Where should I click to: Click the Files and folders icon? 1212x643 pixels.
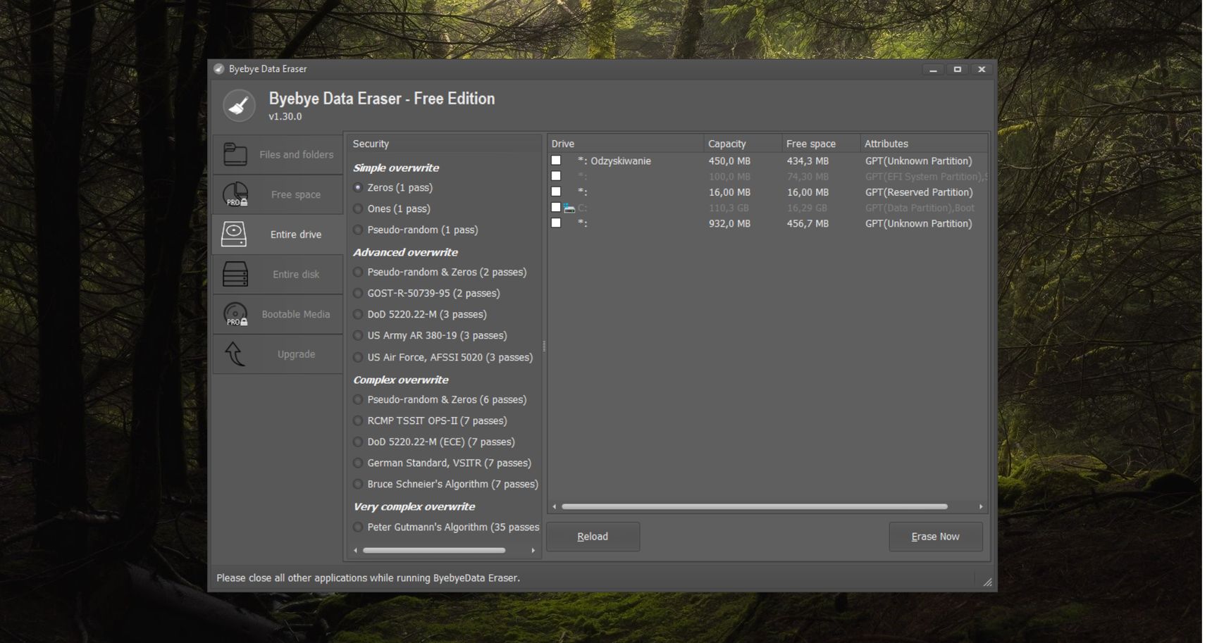[x=235, y=154]
